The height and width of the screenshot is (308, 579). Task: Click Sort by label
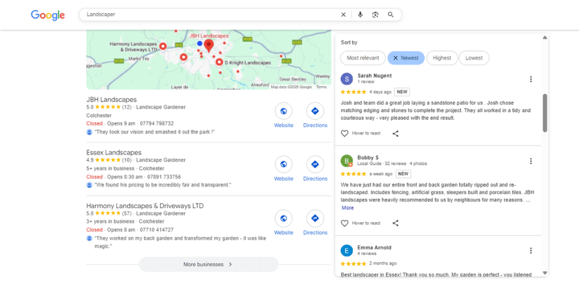pyautogui.click(x=349, y=42)
